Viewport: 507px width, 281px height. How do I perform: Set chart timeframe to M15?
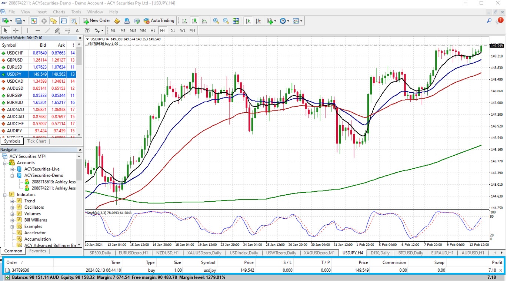[133, 30]
